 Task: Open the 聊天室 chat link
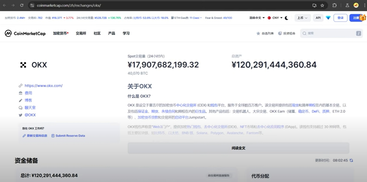(x=30, y=108)
